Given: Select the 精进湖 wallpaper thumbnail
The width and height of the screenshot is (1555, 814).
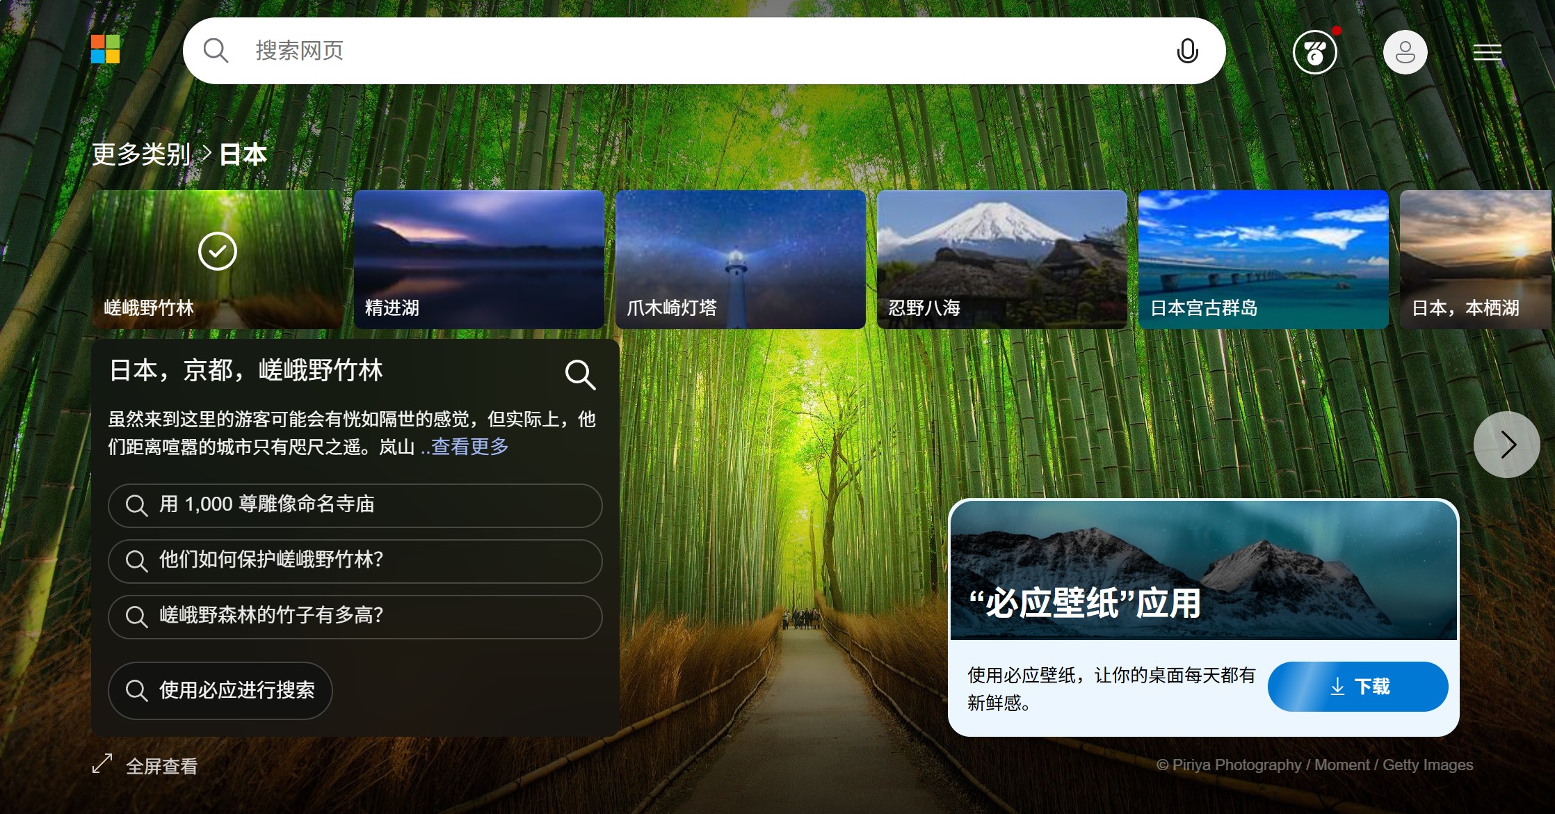Looking at the screenshot, I should (479, 259).
